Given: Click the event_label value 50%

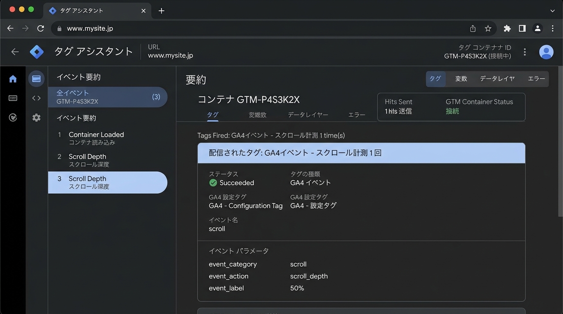Looking at the screenshot, I should (x=297, y=288).
